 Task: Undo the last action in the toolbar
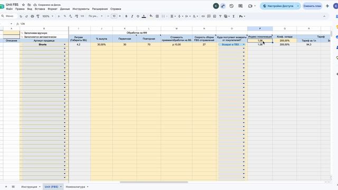[x=21, y=16]
